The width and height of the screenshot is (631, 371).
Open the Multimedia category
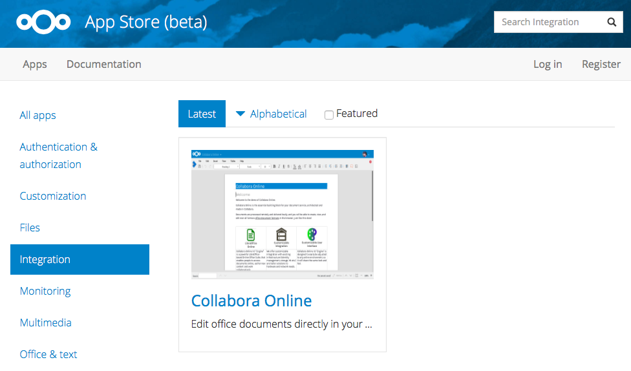[45, 323]
